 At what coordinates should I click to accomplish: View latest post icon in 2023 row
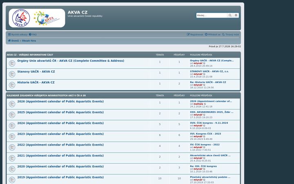click(204, 137)
